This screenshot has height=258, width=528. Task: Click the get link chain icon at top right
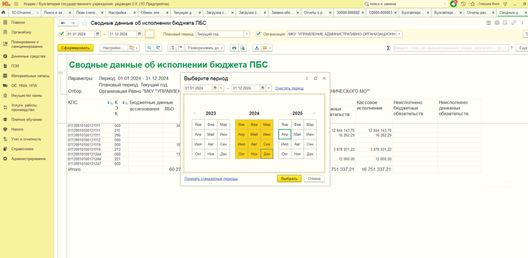tap(513, 23)
